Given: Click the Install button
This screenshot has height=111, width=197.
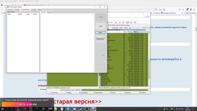Looking at the screenshot, I should (x=100, y=26).
